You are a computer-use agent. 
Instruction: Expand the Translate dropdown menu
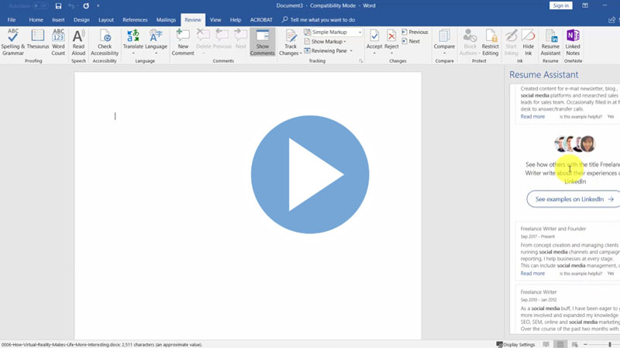coord(133,54)
